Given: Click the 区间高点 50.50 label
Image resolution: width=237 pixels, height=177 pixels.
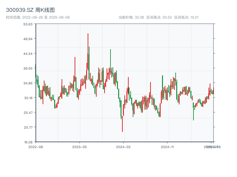Looking at the screenshot, I should click(159, 17).
